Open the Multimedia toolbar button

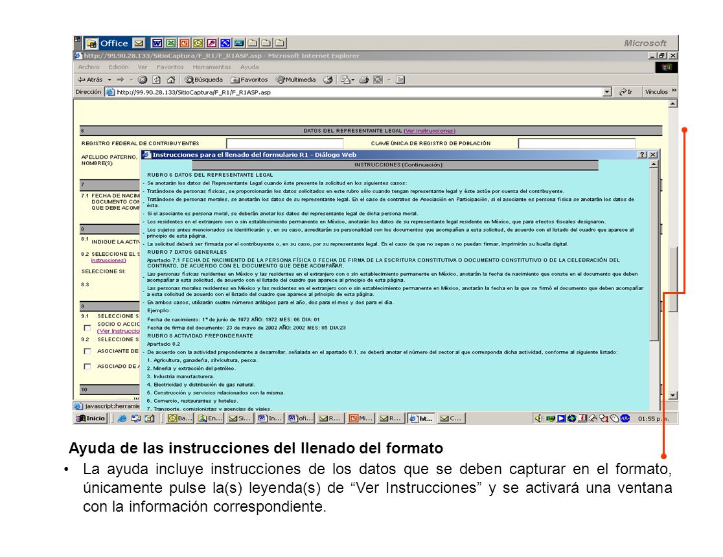[x=295, y=80]
